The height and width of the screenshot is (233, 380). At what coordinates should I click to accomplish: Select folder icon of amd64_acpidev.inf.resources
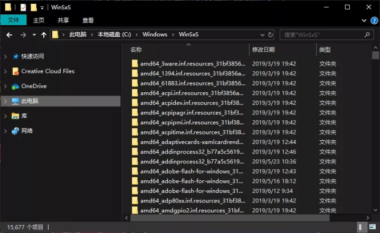click(x=135, y=103)
